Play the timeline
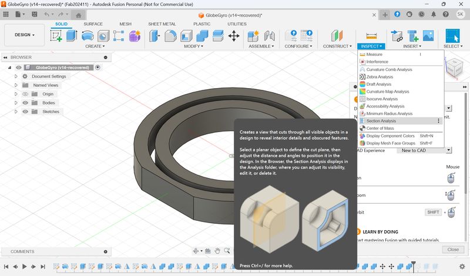The height and width of the screenshot is (276, 470). click(x=25, y=267)
